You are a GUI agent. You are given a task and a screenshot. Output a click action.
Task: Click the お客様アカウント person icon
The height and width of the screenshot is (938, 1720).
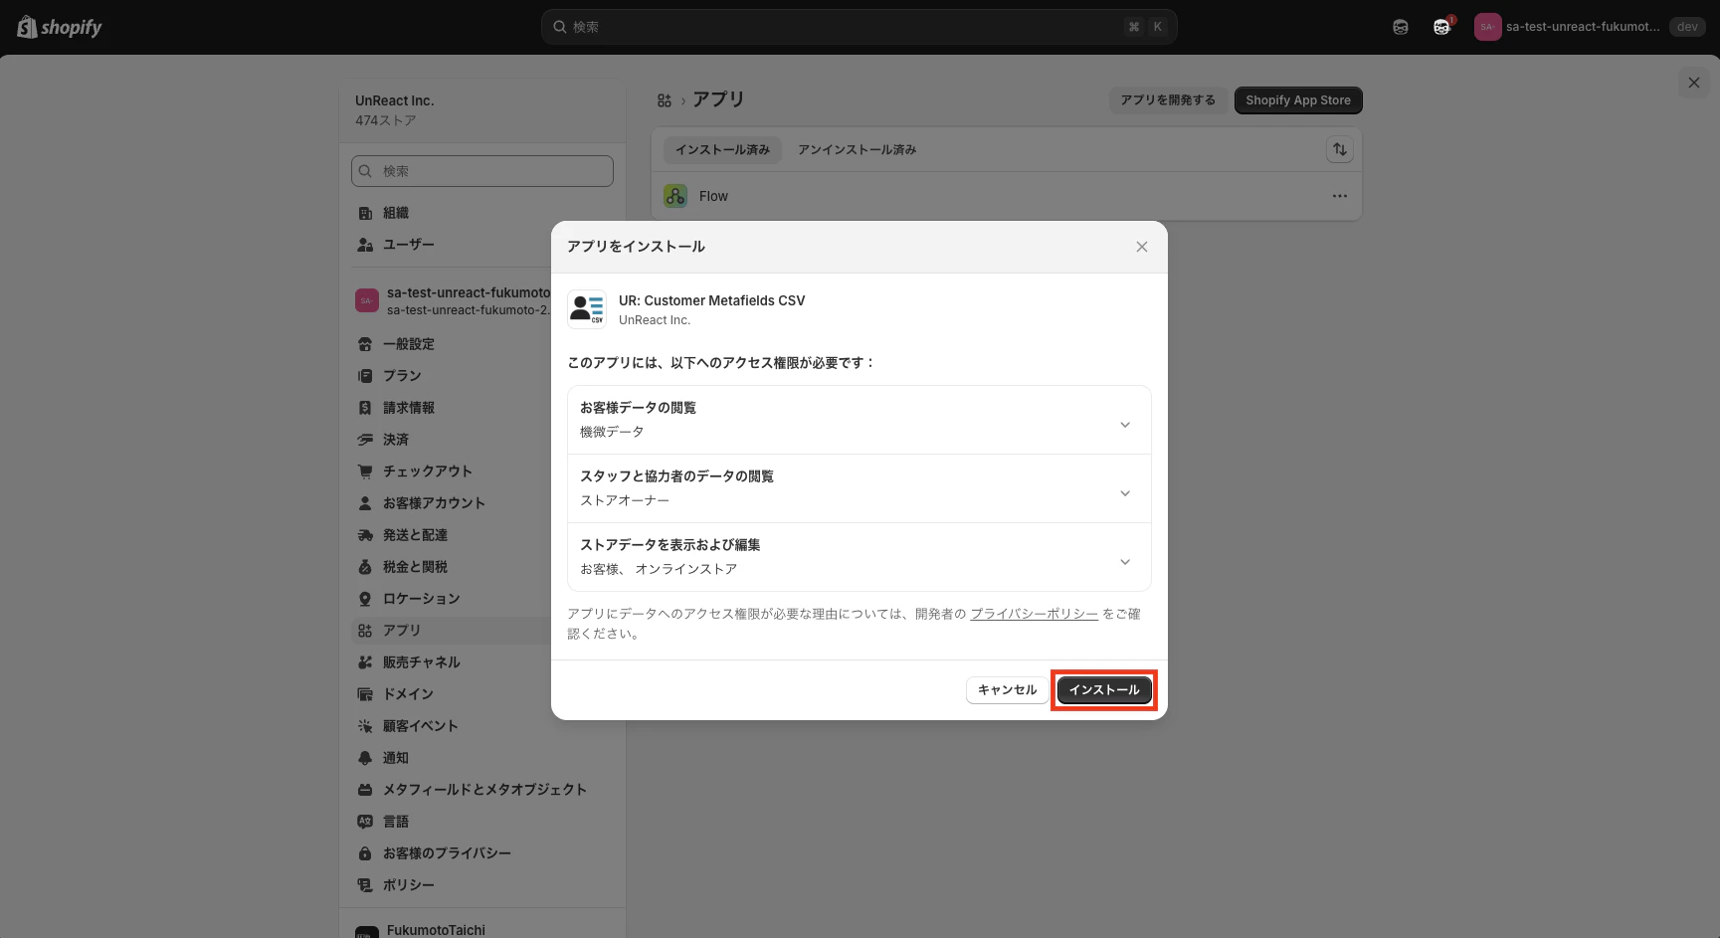(365, 503)
